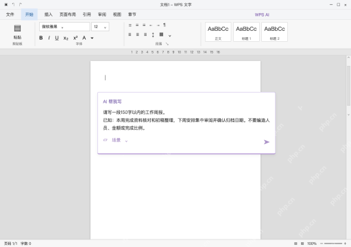Apply the 标题 2 heading style
The image size is (351, 247).
tap(274, 32)
